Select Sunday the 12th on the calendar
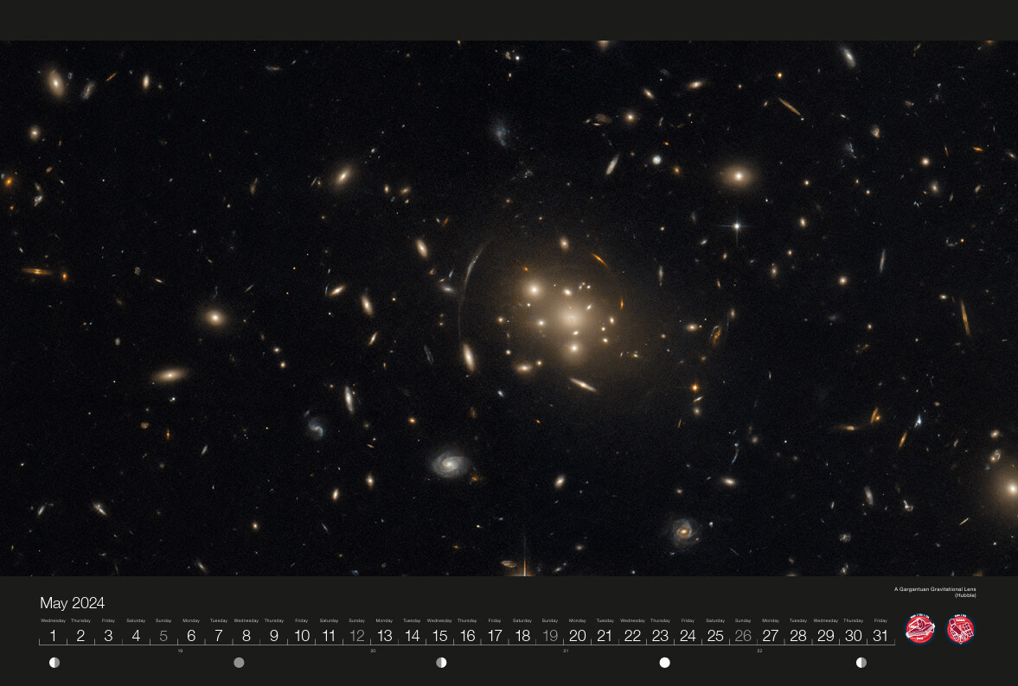The height and width of the screenshot is (686, 1018). coord(356,636)
